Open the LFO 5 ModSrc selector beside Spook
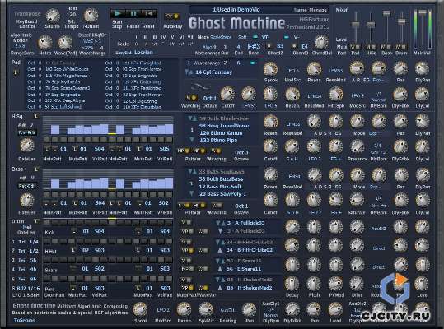Screen dimensions: 444x329 pos(292,71)
